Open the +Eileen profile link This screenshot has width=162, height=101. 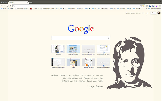pyautogui.click(x=127, y=13)
